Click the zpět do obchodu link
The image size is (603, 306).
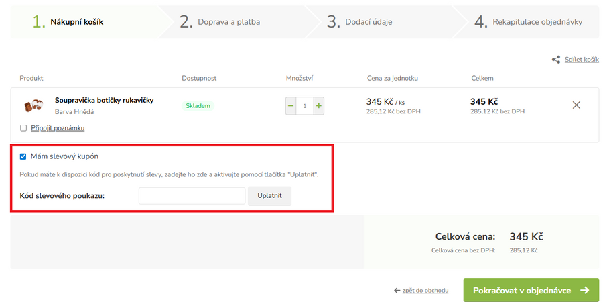coord(425,291)
